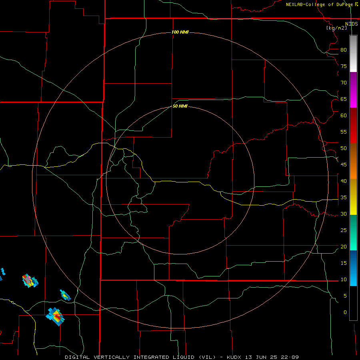
Task: Click the small storm cell between the two larger cells
Action: pos(66,295)
